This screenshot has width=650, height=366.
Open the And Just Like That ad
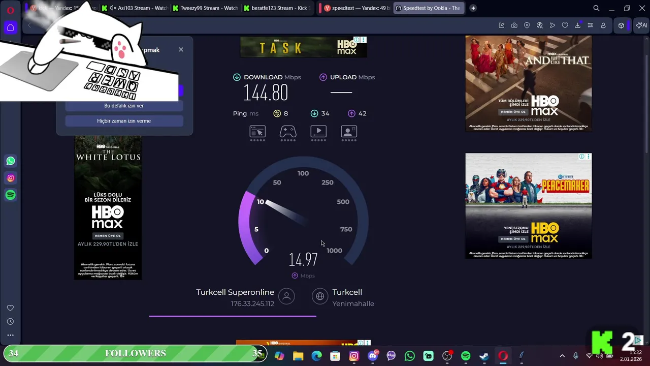[x=529, y=83]
